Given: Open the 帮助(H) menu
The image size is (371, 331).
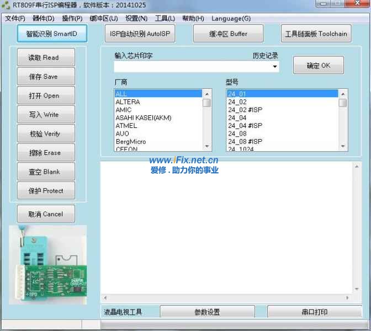Looking at the screenshot, I should click(193, 18).
